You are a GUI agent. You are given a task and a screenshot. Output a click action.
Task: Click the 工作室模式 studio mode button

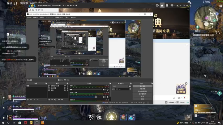142,94
